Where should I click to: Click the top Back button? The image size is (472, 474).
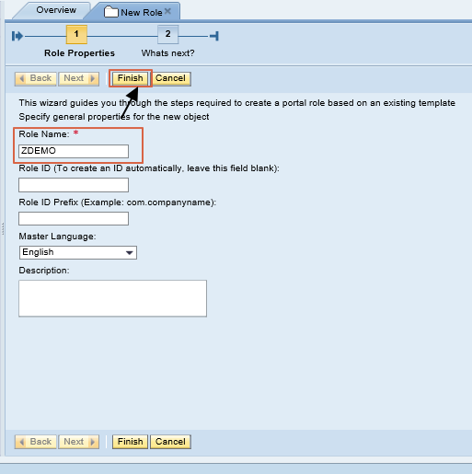click(x=36, y=78)
